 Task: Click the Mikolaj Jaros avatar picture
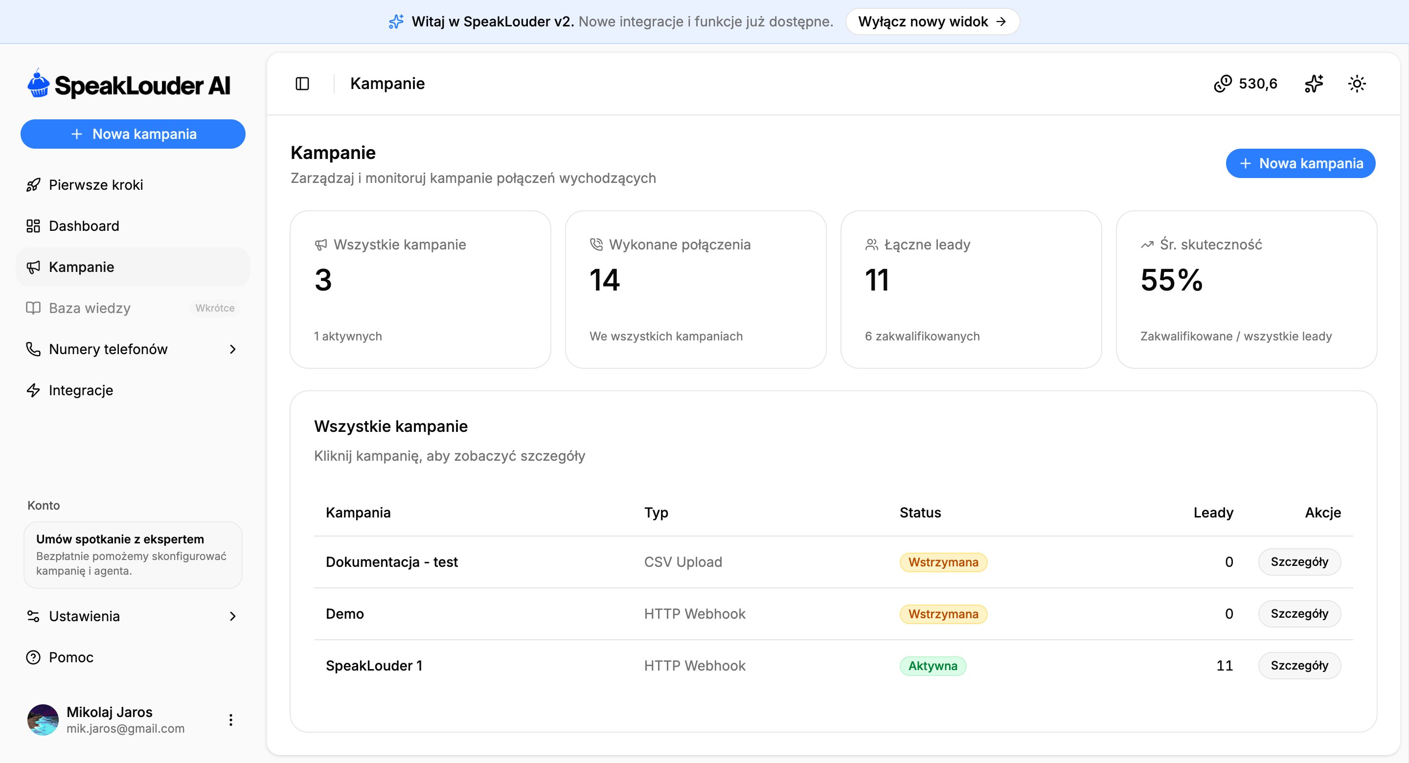pyautogui.click(x=43, y=720)
